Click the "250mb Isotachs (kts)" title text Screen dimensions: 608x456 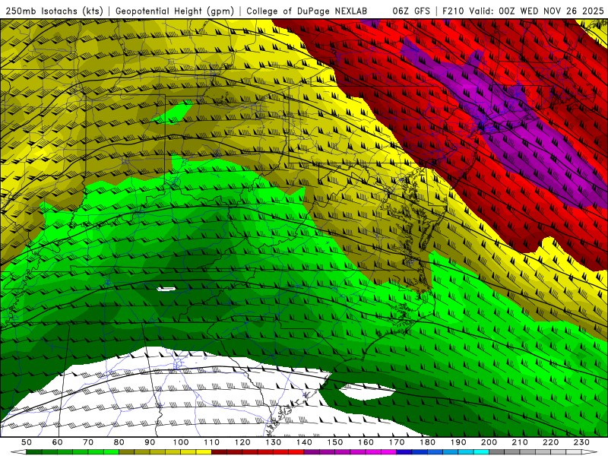[55, 11]
